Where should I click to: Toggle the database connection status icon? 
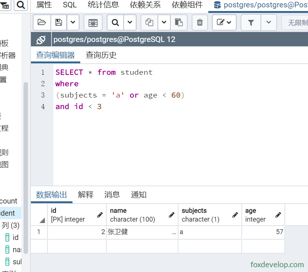pos(41,40)
